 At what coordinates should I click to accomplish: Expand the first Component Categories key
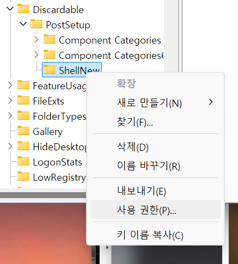36,40
